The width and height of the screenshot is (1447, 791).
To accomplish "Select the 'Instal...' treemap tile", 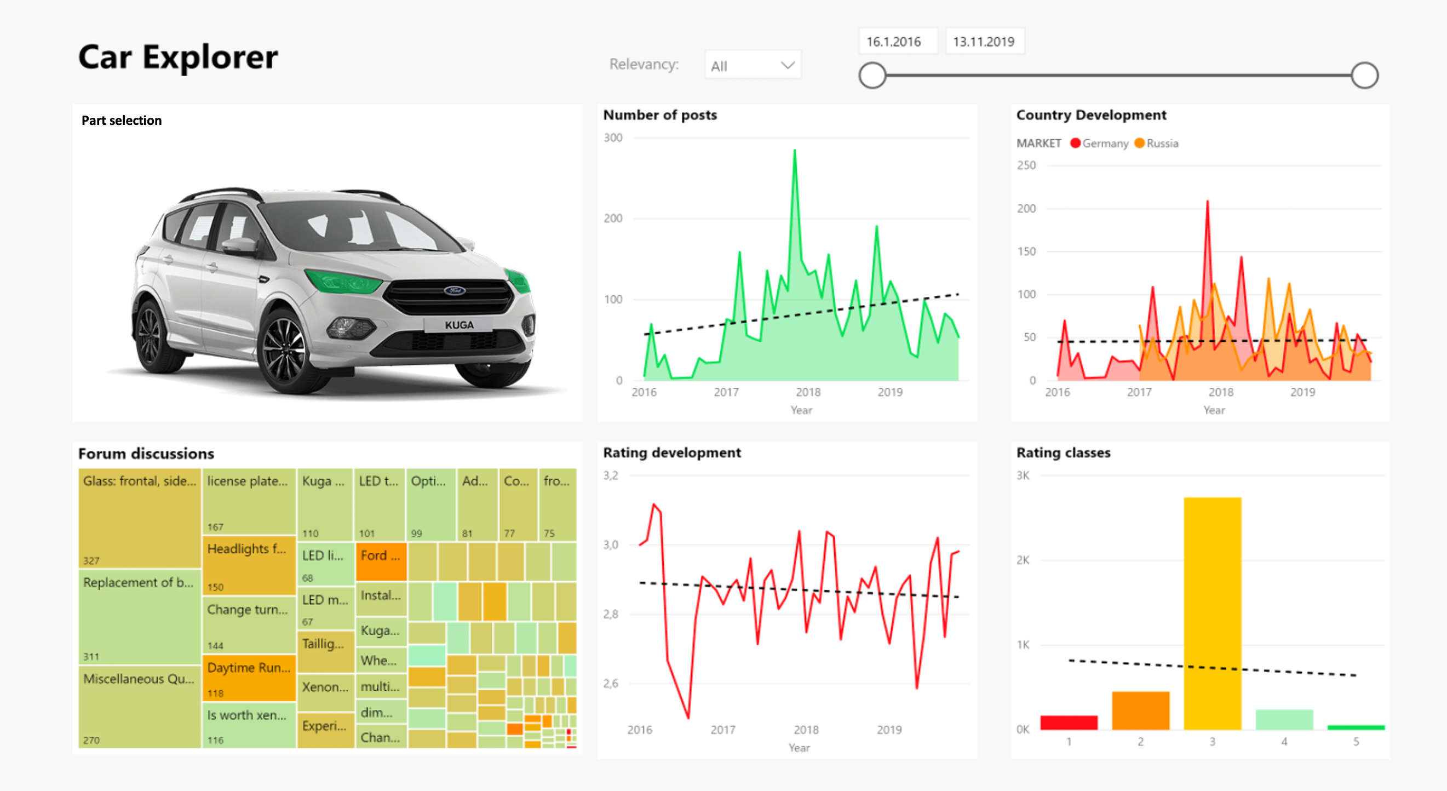I will (x=381, y=599).
